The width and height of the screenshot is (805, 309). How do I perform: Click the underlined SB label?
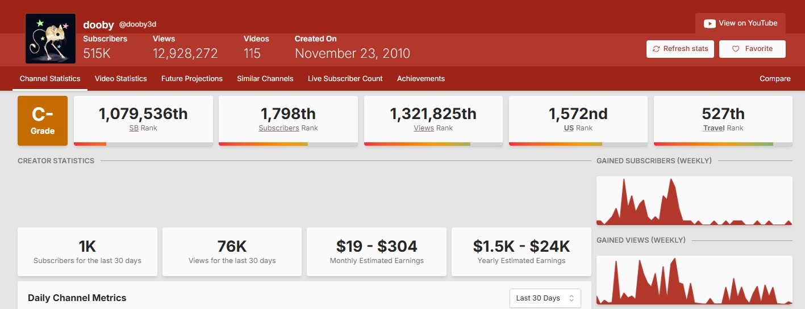tap(134, 128)
